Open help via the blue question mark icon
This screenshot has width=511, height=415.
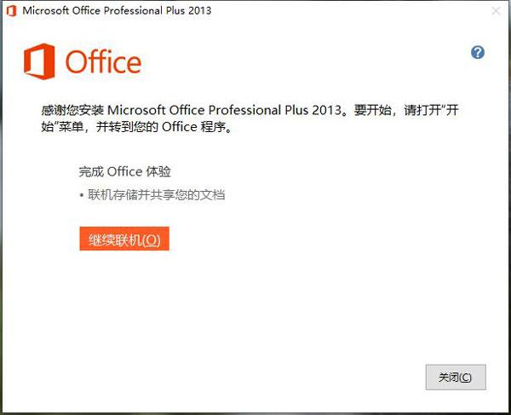[x=478, y=53]
